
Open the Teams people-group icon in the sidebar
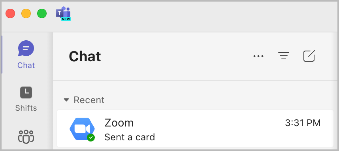26,137
